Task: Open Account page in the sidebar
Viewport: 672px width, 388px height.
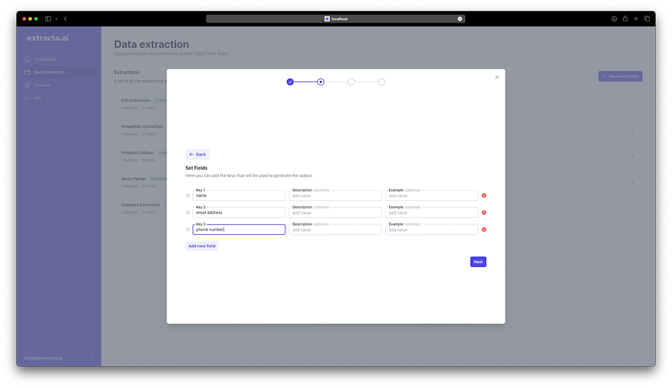Action: coord(59,85)
